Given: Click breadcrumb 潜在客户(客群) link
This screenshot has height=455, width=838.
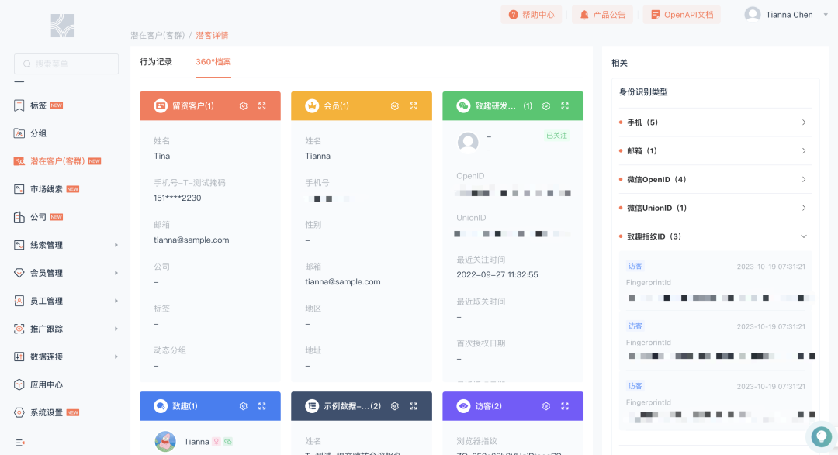Looking at the screenshot, I should pos(158,35).
